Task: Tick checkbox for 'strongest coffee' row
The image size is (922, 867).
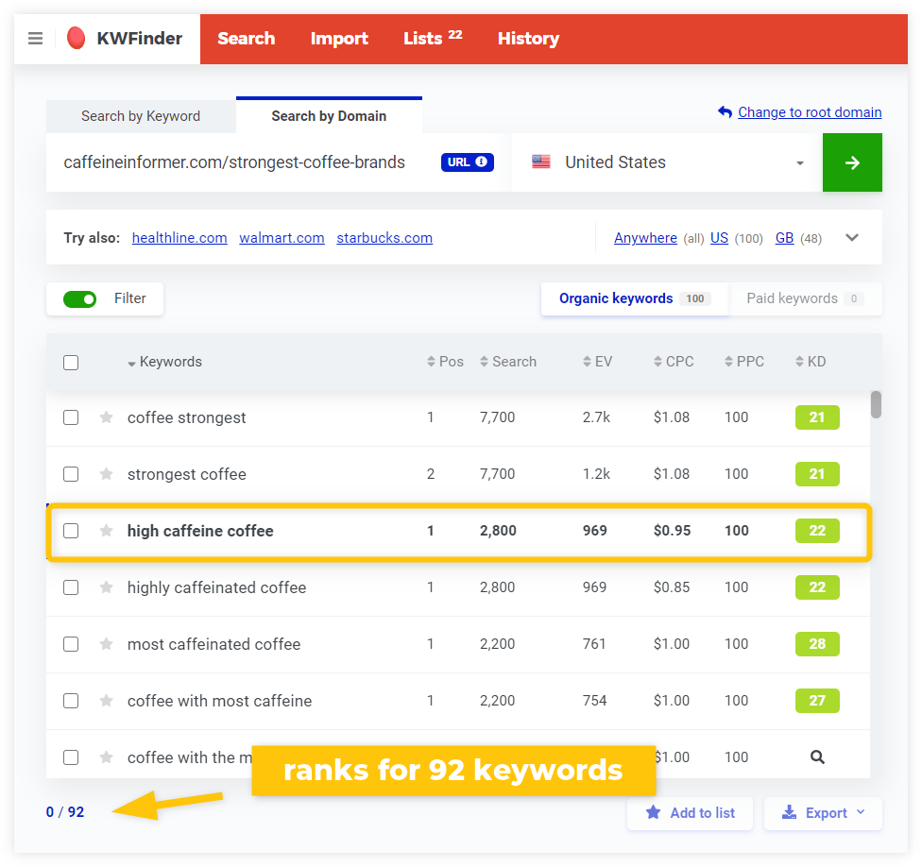Action: pos(71,474)
